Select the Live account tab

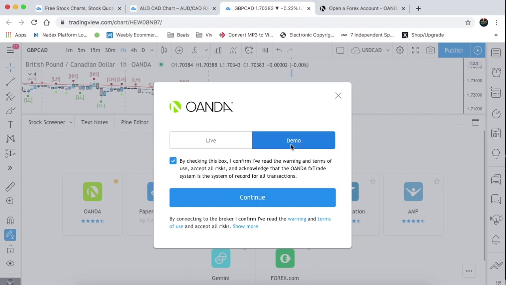point(211,140)
